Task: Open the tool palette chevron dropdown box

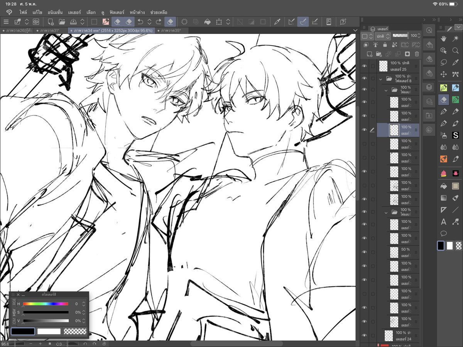Action: coord(458,27)
